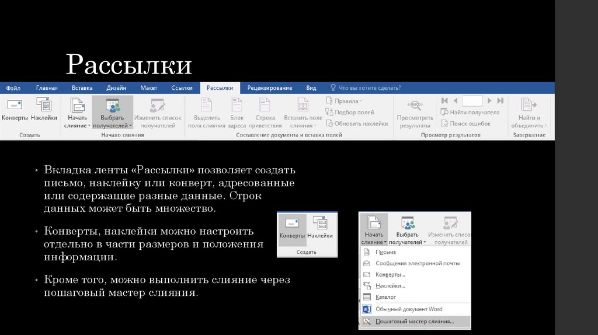Open the Начать слияние dropdown in the ribbon
The height and width of the screenshot is (335, 598).
(x=77, y=113)
